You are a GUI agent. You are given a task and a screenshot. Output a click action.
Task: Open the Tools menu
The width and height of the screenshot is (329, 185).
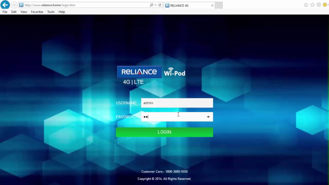click(x=51, y=12)
